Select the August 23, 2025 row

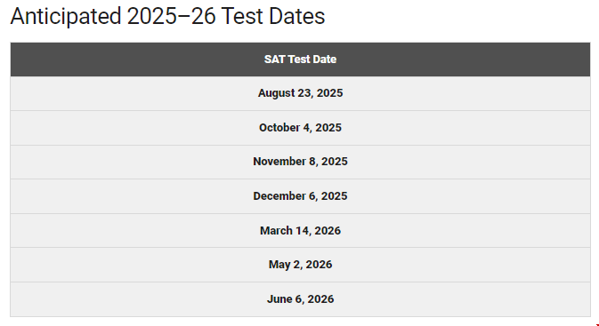[x=300, y=93]
